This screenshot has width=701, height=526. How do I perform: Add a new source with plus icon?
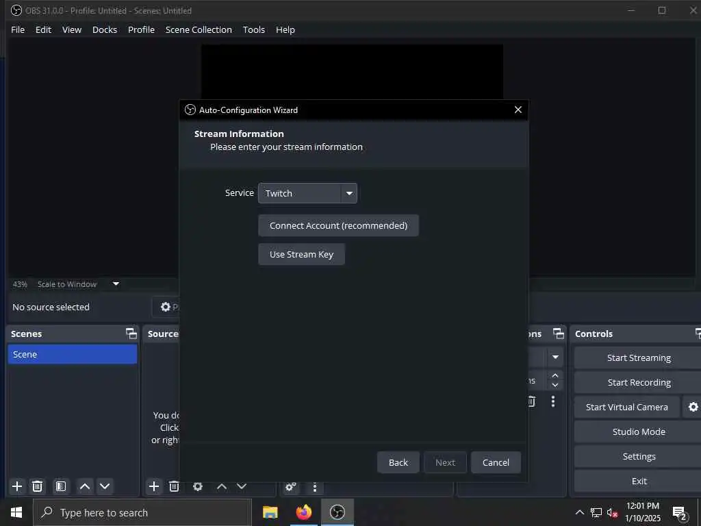coord(154,486)
